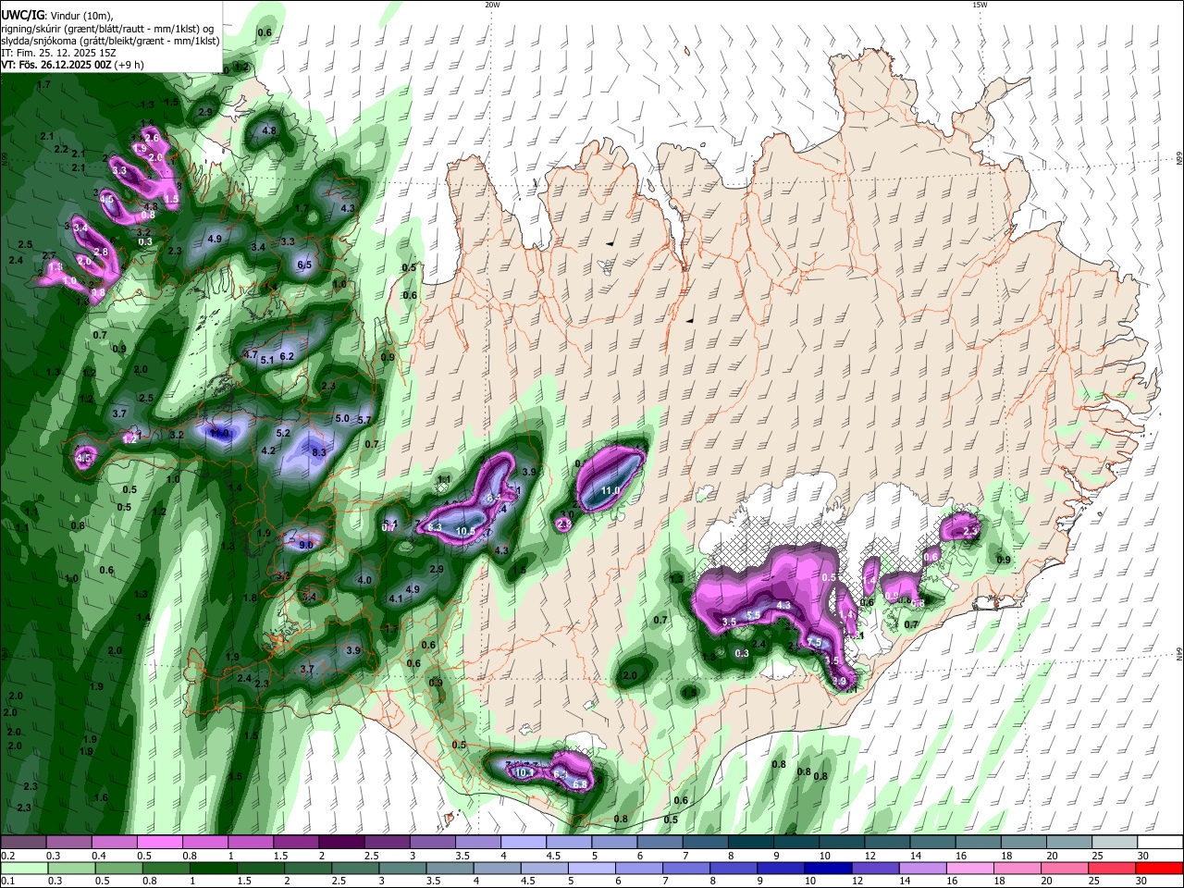Click the 10.1 value near the south coast

524,772
